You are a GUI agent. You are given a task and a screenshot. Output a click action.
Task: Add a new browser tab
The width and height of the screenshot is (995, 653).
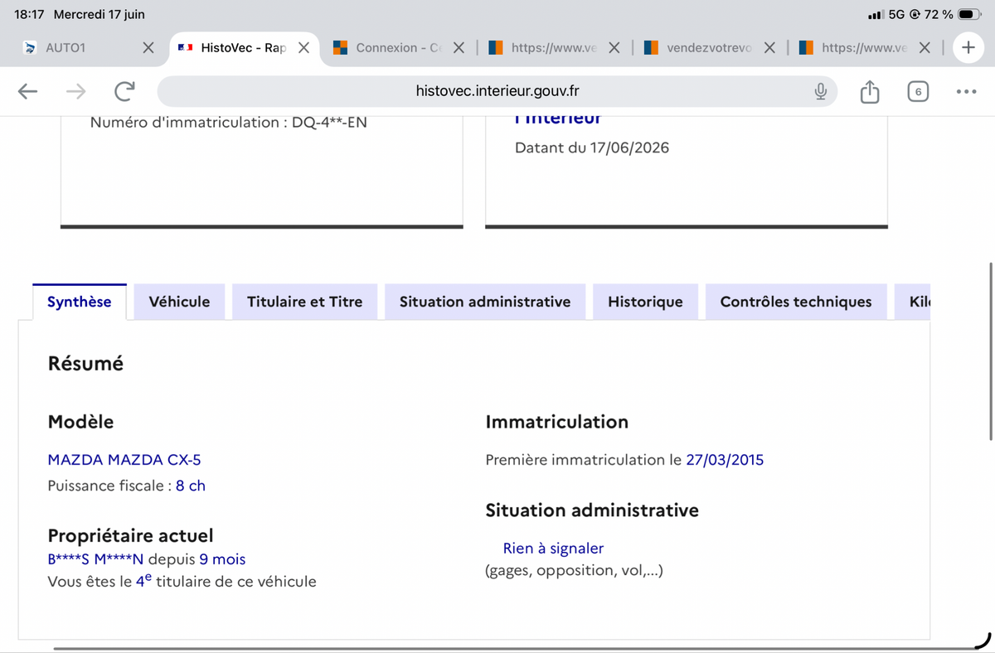[968, 47]
